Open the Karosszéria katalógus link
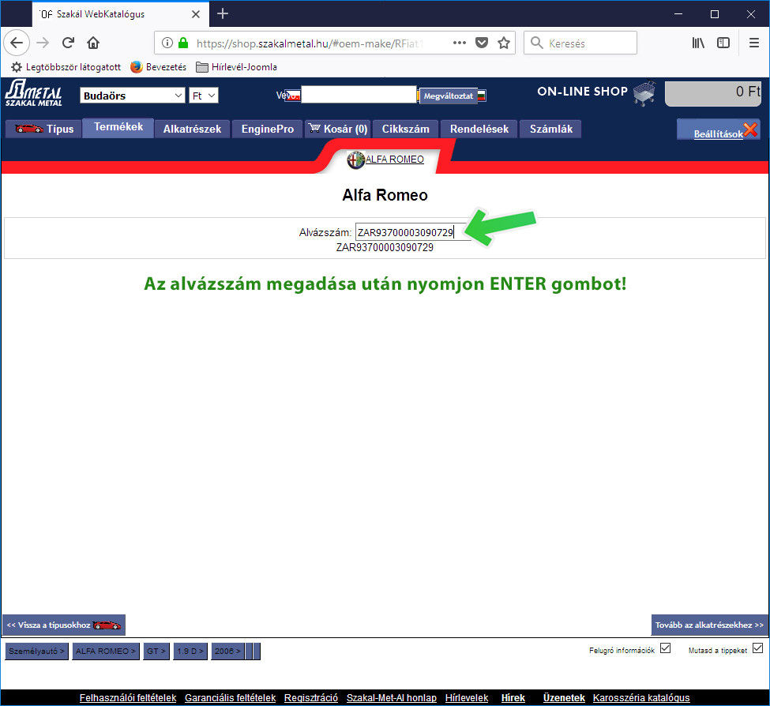 click(640, 697)
